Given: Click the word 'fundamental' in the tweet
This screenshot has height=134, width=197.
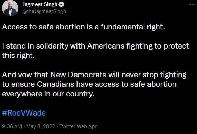Looking at the screenshot, I should 123,27.
